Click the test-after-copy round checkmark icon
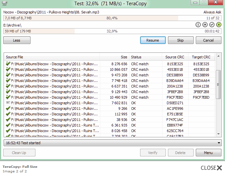 pos(212,25)
